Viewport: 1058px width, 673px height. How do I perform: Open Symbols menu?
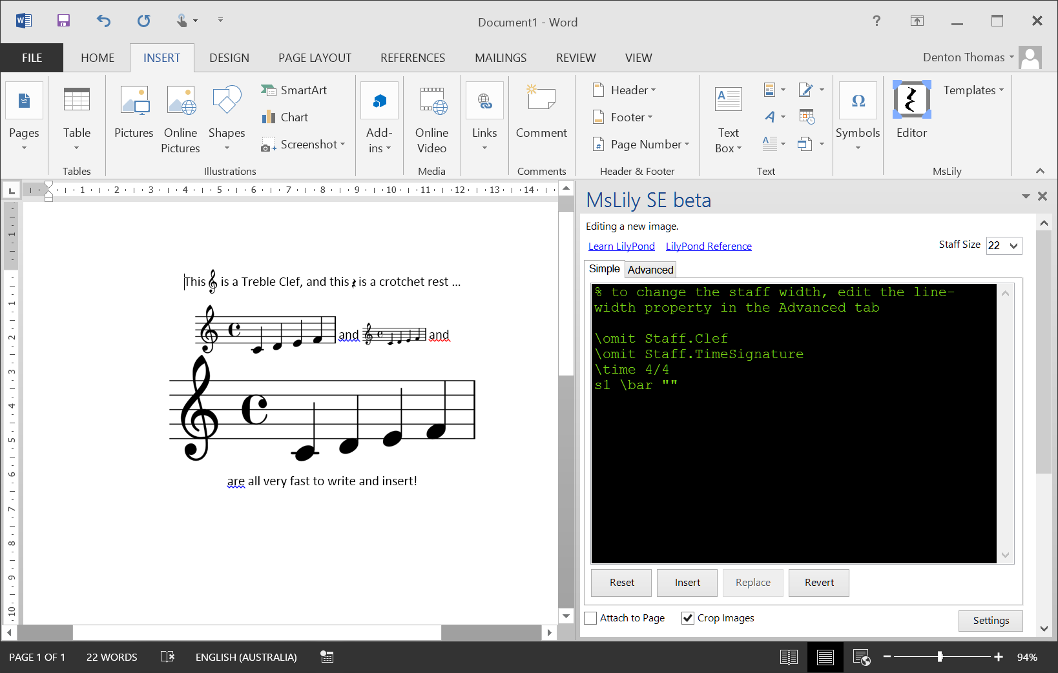(x=858, y=118)
